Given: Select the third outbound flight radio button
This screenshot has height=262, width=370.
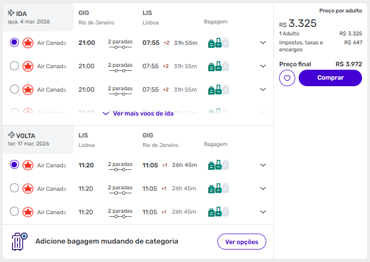Looking at the screenshot, I should pos(14,90).
